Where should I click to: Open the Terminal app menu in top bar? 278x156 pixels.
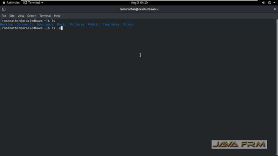tap(33, 3)
